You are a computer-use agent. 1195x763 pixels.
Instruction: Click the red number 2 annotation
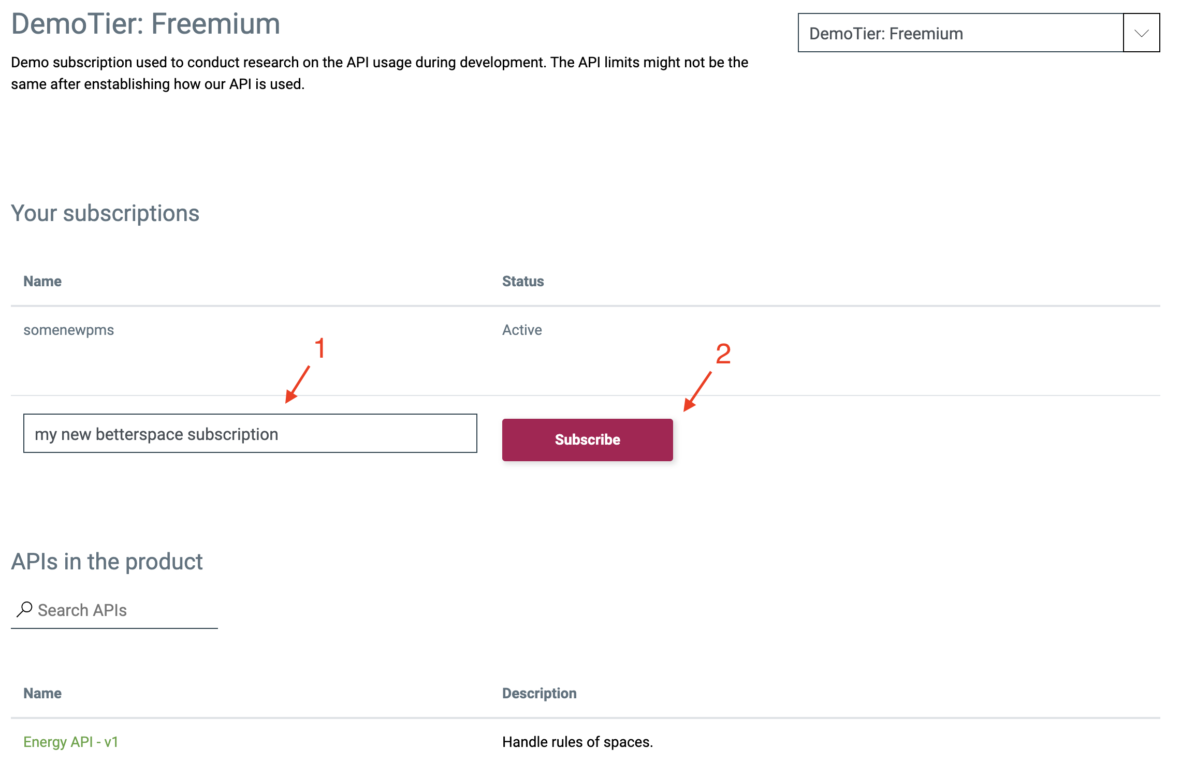(x=723, y=354)
